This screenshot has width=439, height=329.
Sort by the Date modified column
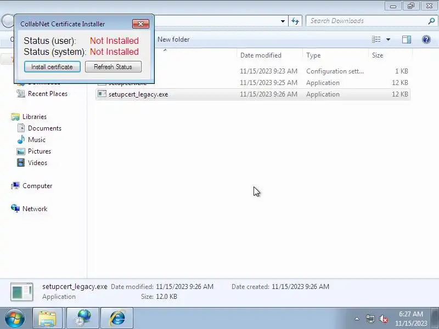click(269, 55)
